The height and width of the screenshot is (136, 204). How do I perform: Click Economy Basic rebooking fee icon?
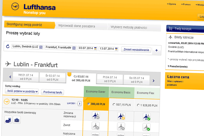click(121, 116)
